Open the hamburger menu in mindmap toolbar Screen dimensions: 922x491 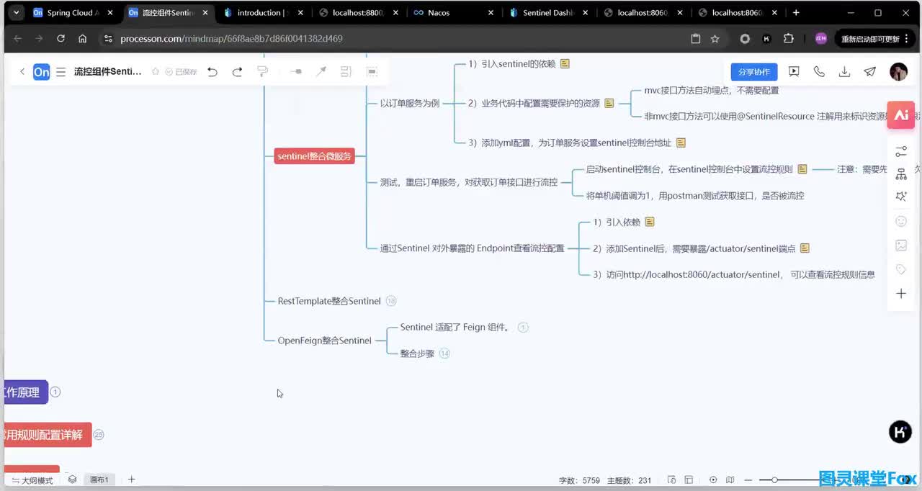coord(61,71)
